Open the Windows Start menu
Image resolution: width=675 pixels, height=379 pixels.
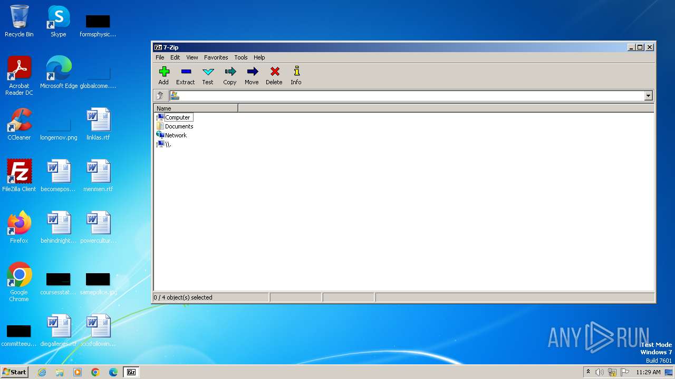pyautogui.click(x=15, y=372)
